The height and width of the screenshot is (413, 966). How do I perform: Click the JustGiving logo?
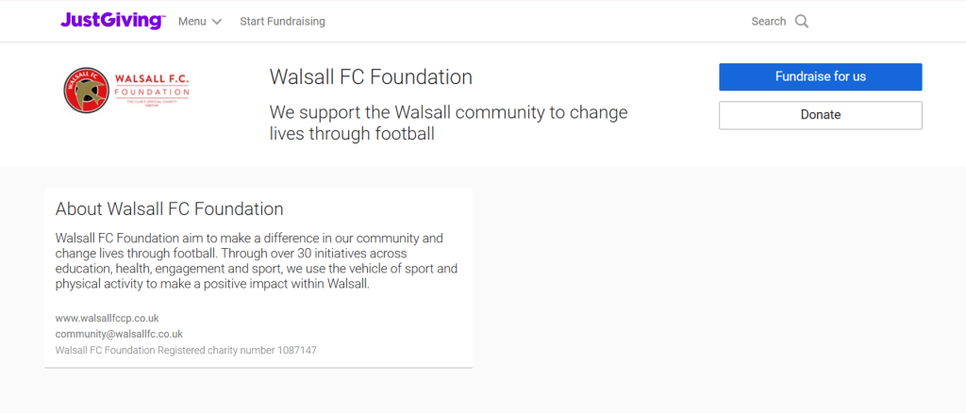(112, 21)
